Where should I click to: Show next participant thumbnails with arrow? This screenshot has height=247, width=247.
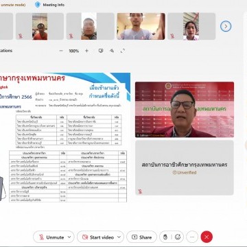point(226,26)
